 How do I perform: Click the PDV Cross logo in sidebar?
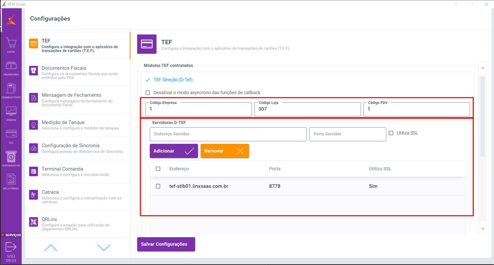(x=11, y=20)
